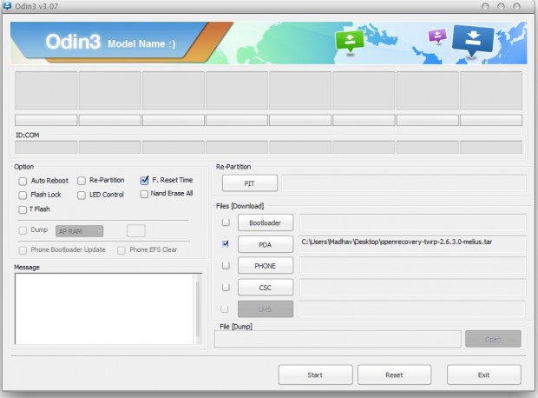Viewport: 538px width, 398px height.
Task: Click the Odin3 title bar app icon
Action: [9, 7]
